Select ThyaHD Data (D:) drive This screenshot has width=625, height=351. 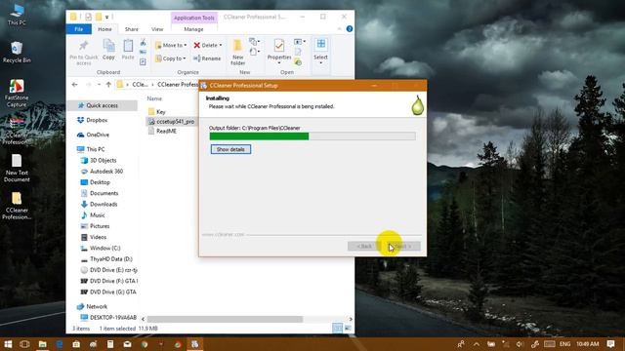110,258
